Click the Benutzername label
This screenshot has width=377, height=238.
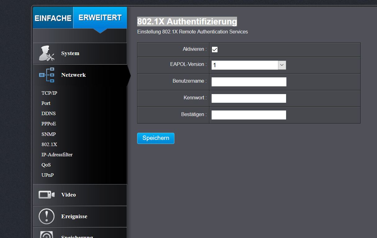(x=190, y=81)
